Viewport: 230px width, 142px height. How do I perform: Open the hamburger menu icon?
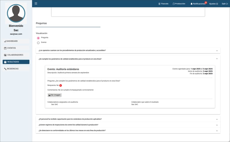coord(36,4)
